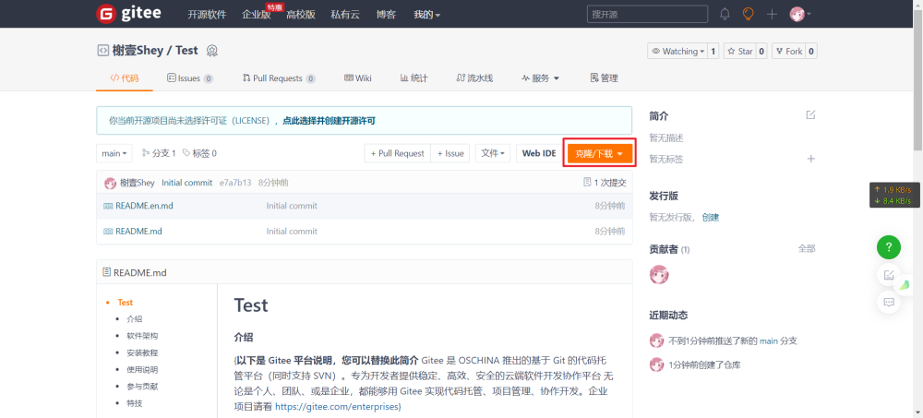Image resolution: width=923 pixels, height=418 pixels.
Task: Star this repository
Action: coord(739,52)
